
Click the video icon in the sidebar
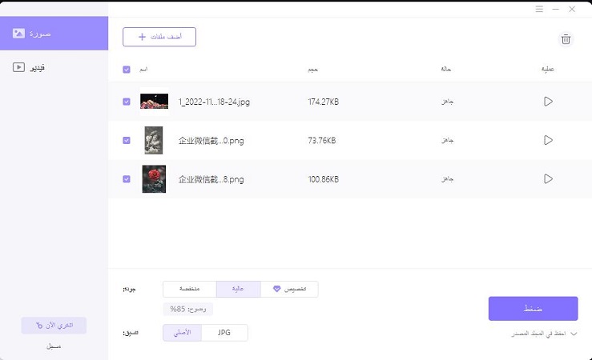[18, 68]
